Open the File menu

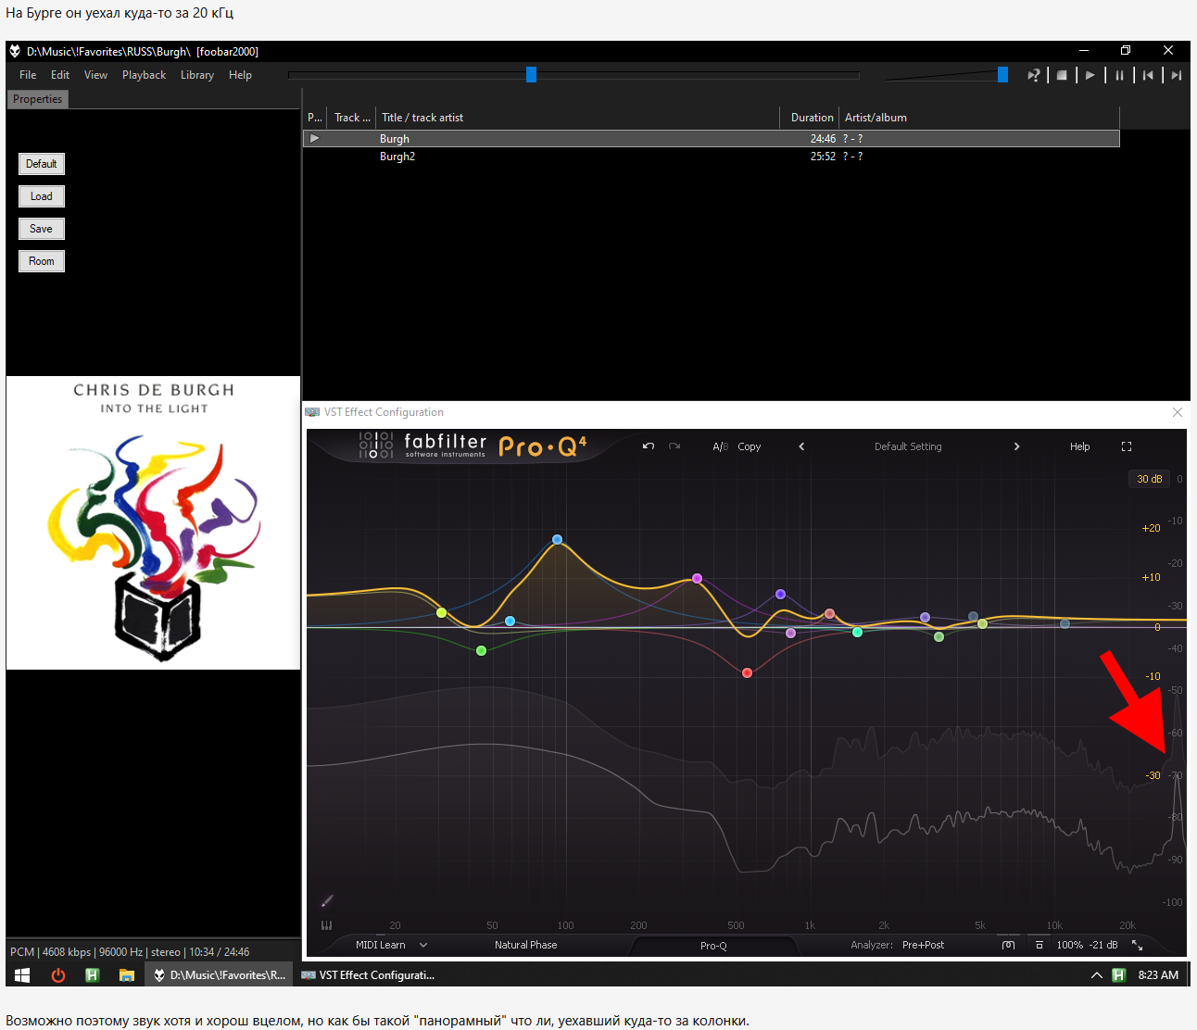click(x=28, y=75)
